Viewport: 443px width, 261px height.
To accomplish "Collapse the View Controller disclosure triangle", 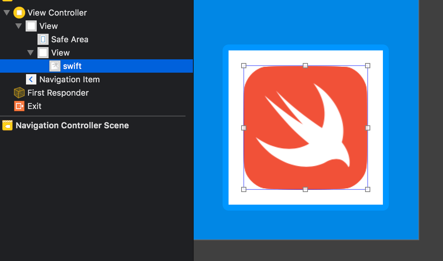I will pos(7,13).
